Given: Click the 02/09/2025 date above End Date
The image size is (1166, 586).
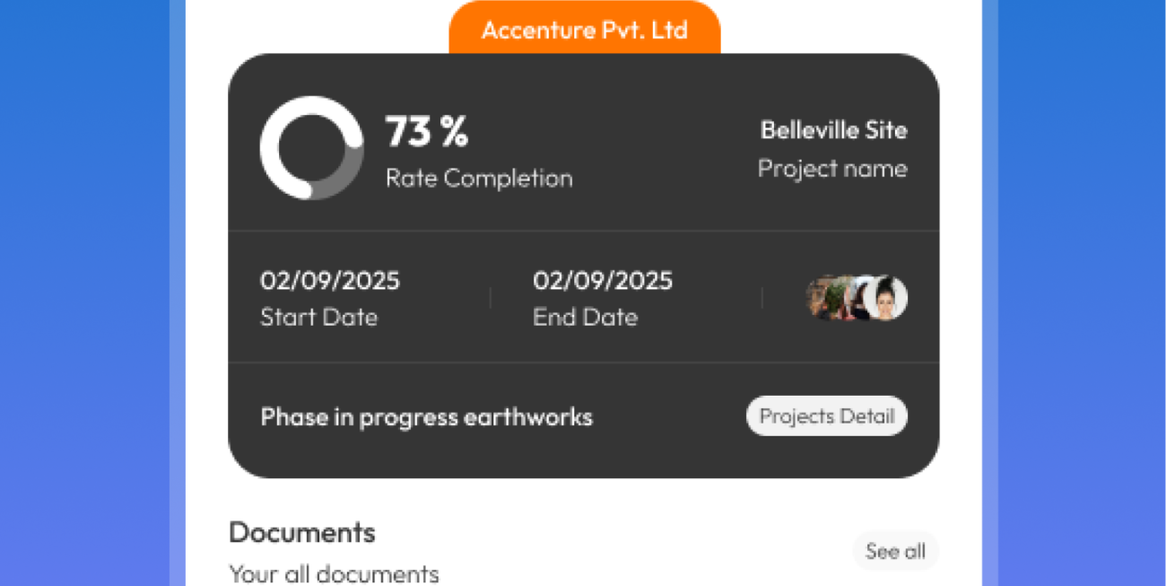Looking at the screenshot, I should [x=603, y=281].
